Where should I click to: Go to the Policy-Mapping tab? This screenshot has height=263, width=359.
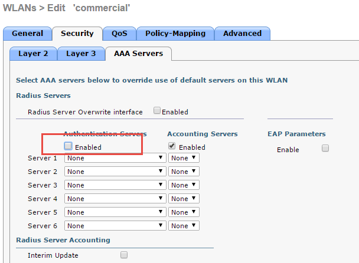pyautogui.click(x=175, y=34)
